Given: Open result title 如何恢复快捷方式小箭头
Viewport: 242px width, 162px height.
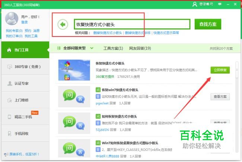Looking at the screenshot, I should tap(119, 117).
